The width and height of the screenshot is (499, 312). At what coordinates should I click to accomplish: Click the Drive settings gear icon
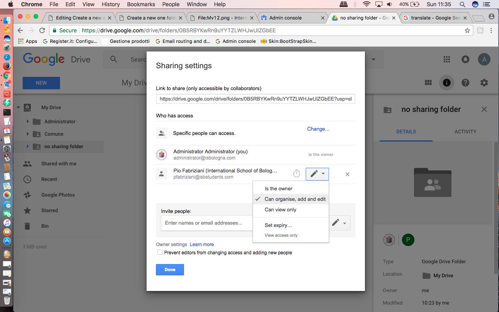(484, 83)
